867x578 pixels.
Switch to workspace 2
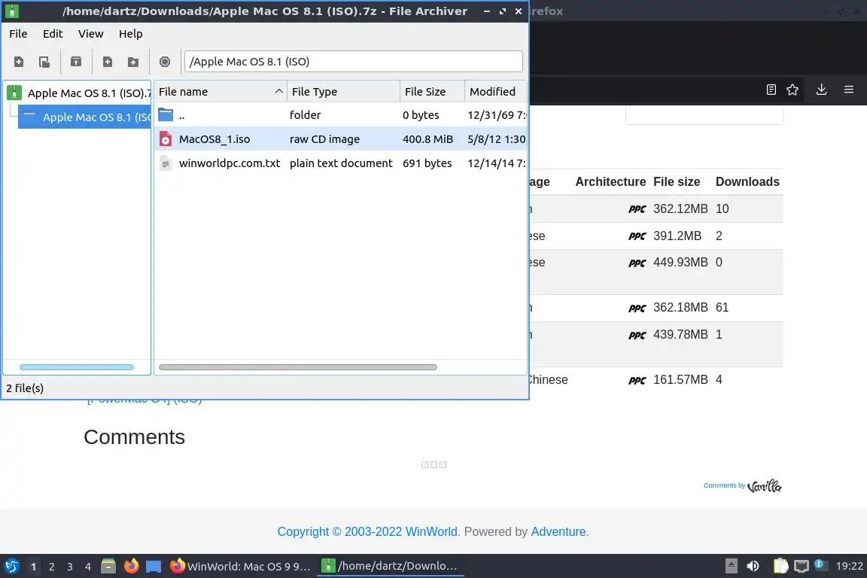point(51,567)
